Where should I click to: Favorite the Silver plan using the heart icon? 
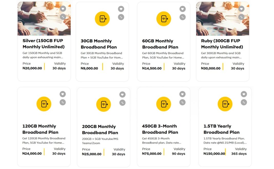63,9
